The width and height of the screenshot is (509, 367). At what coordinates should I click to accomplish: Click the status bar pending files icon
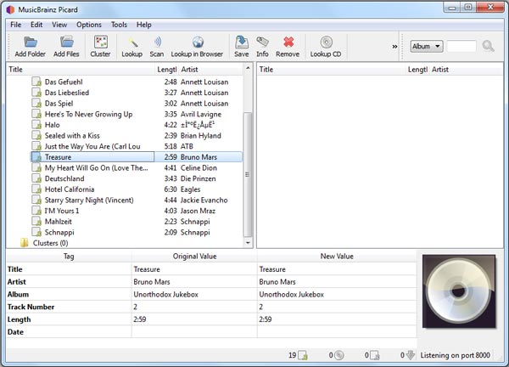click(375, 355)
